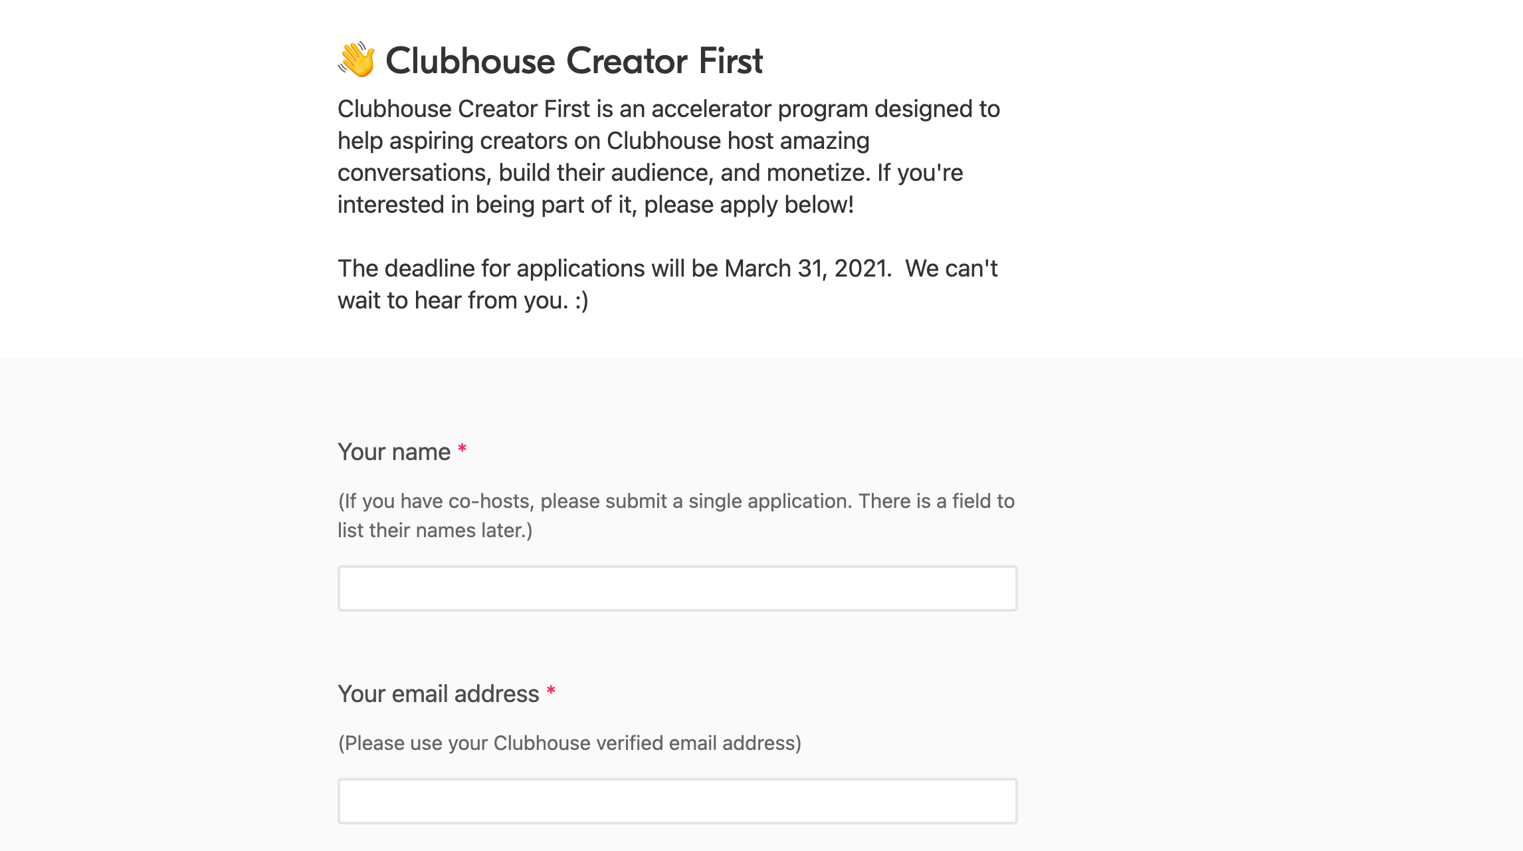Screen dimensions: 1523x851
Task: Focus the Your email address text field
Action: click(677, 801)
